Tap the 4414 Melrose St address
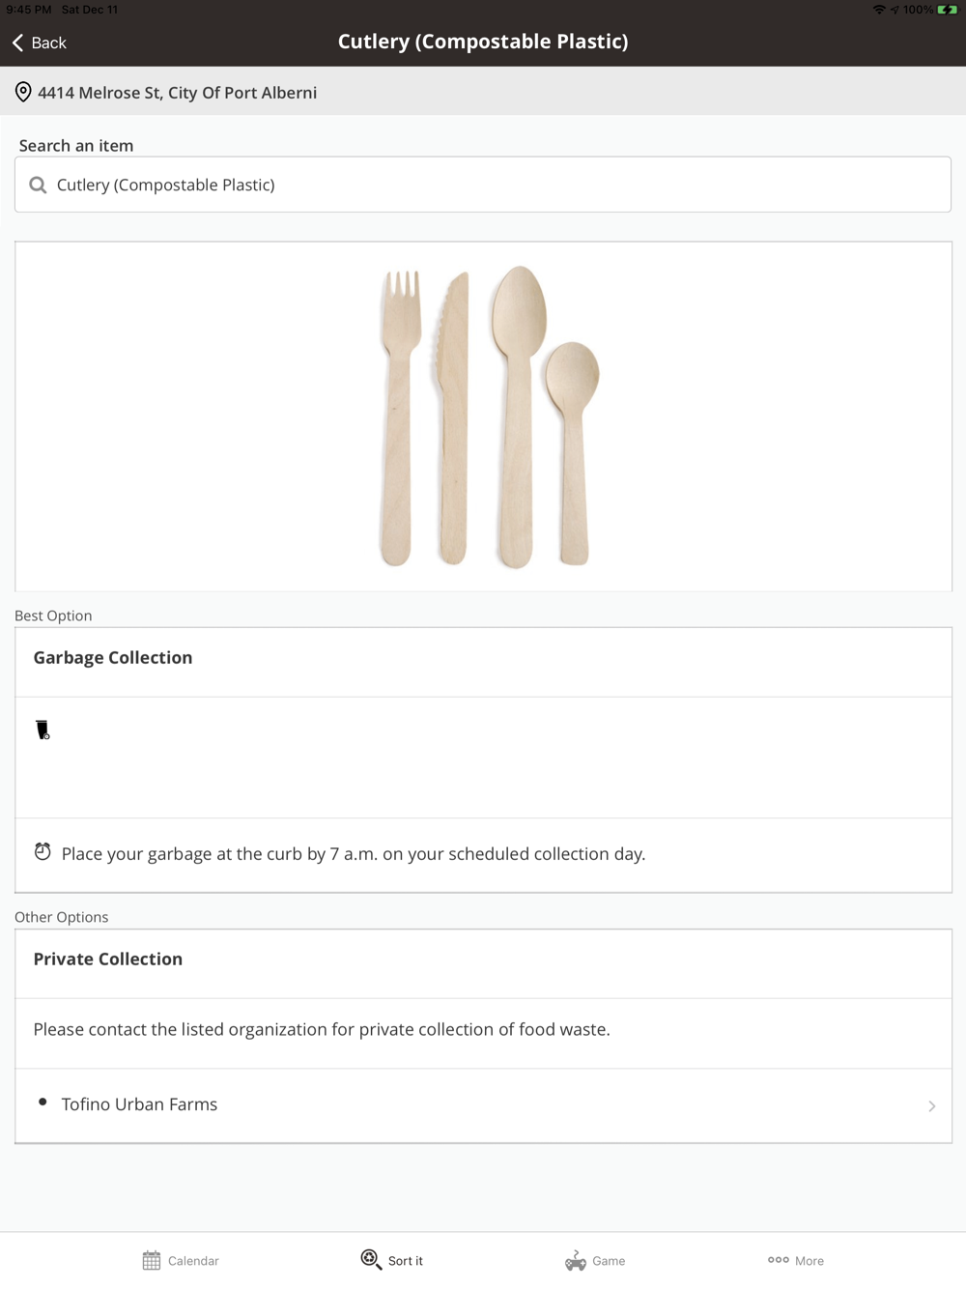 [x=177, y=93]
